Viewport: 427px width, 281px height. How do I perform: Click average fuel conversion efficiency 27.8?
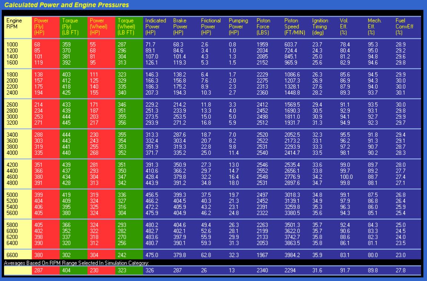click(400, 270)
